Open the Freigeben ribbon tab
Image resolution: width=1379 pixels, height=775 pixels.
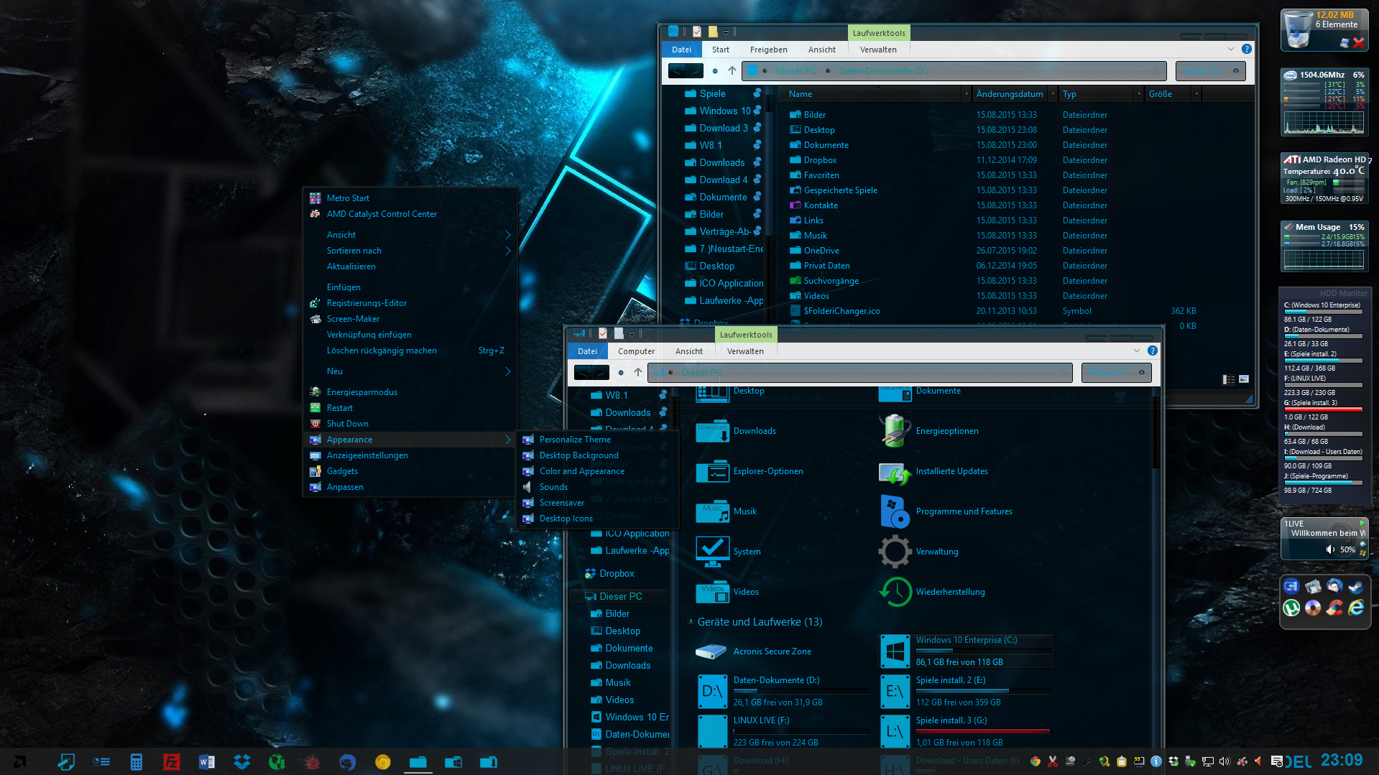tap(768, 50)
